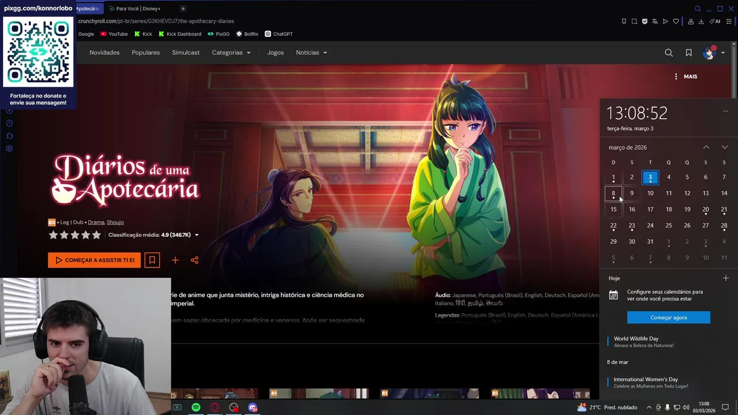Screen dimensions: 738x415
Task: Add new event with plus icon
Action: tap(725, 278)
